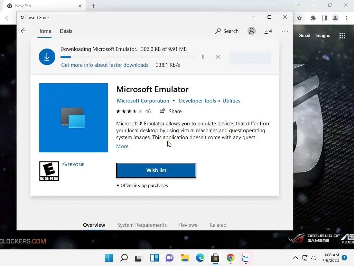Open Chrome tab search chevron
This screenshot has height=266, width=354.
click(298, 5)
